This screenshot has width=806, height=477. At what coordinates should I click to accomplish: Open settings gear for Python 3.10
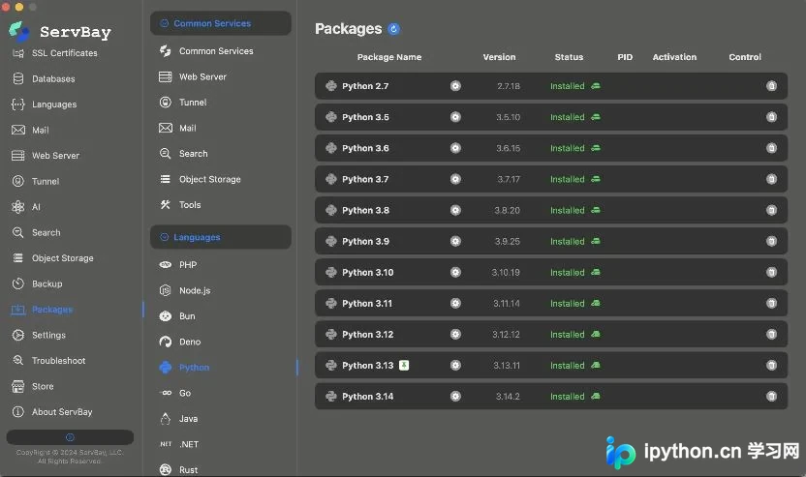click(455, 272)
